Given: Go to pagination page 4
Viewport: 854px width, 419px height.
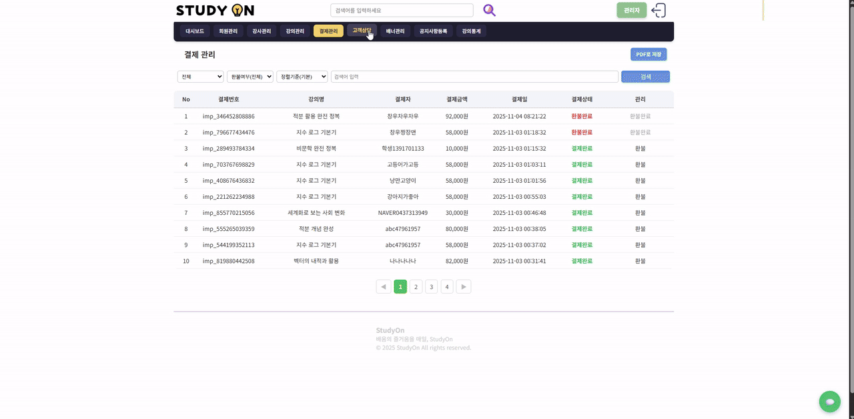Looking at the screenshot, I should click(447, 287).
